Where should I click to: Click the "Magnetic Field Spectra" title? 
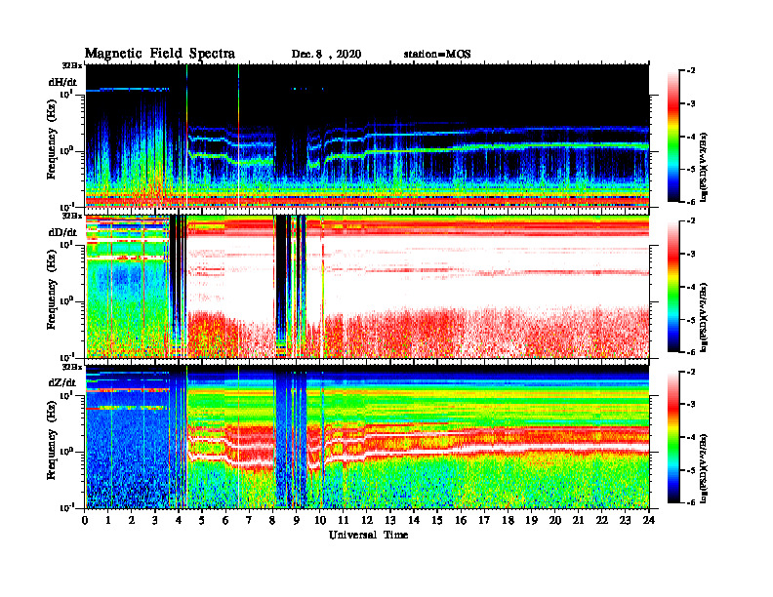[160, 54]
